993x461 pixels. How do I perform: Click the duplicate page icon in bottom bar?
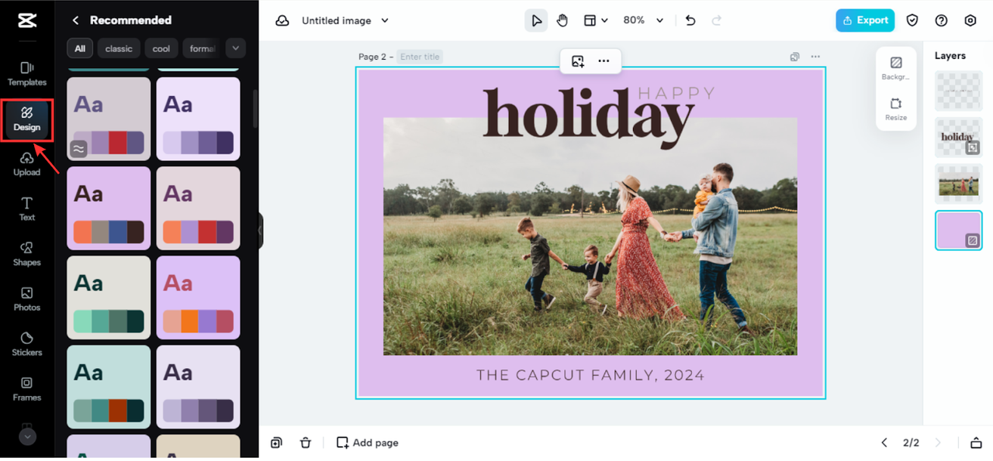coord(276,442)
